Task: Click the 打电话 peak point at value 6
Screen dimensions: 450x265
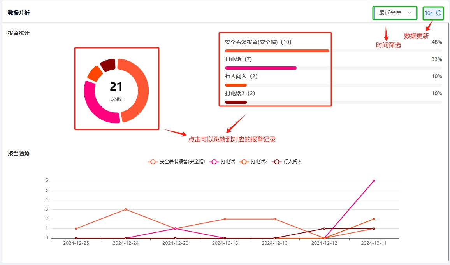Action: [374, 181]
